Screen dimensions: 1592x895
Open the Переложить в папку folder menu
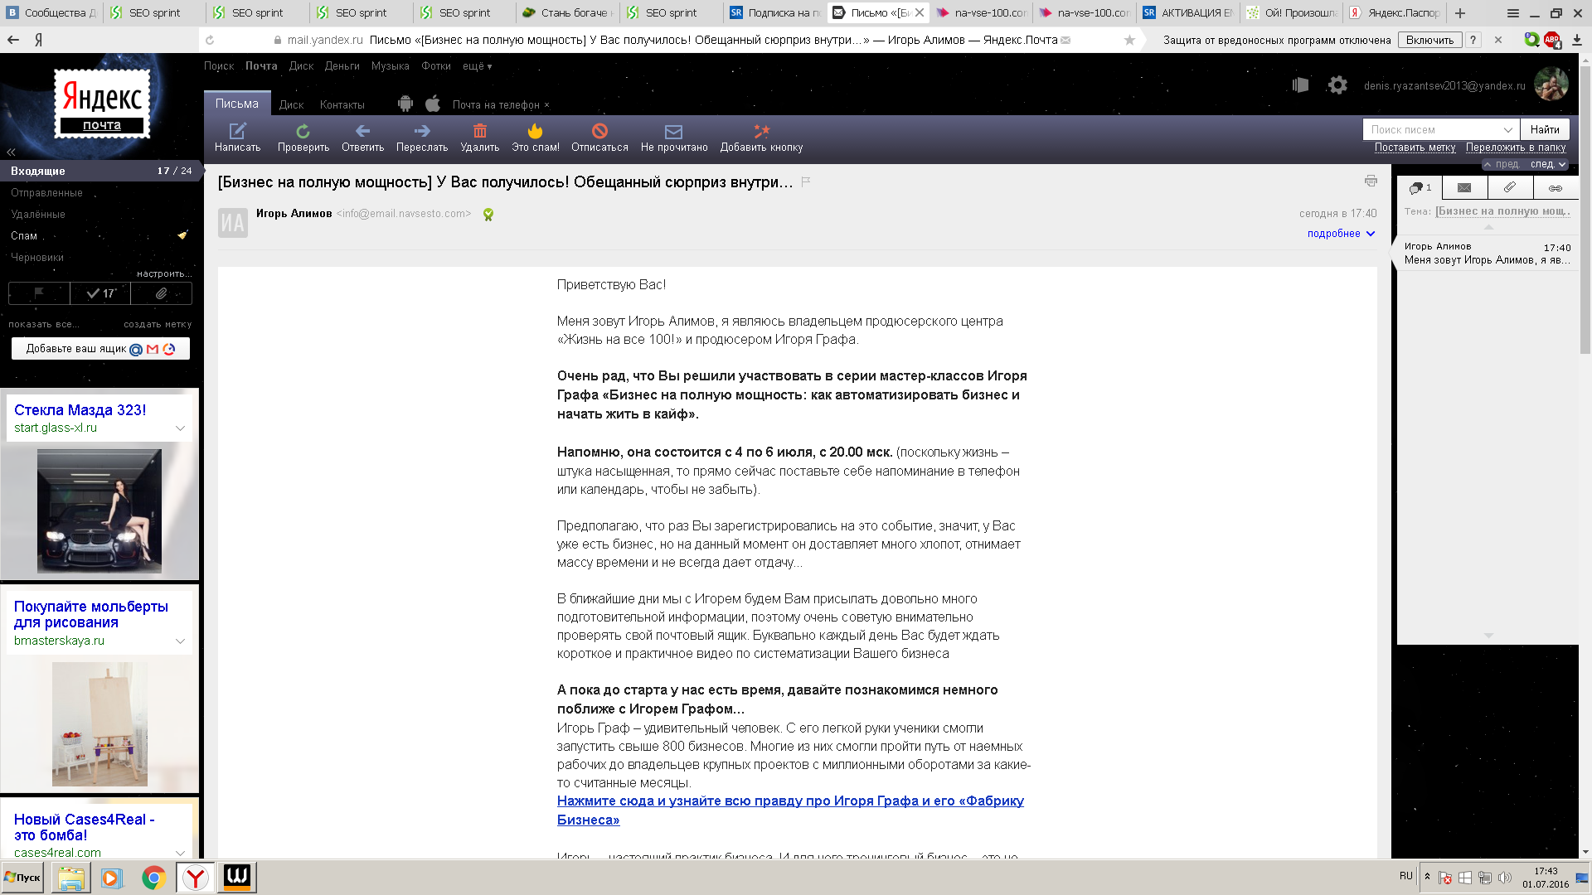click(1516, 148)
